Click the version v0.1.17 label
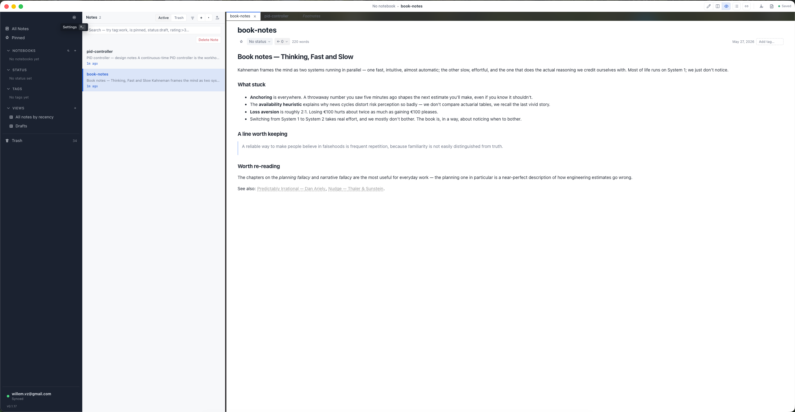Image resolution: width=795 pixels, height=412 pixels. coord(12,406)
